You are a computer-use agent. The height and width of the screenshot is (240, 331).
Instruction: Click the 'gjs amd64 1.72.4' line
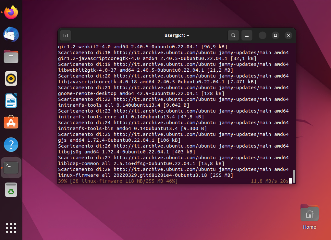[119, 140]
